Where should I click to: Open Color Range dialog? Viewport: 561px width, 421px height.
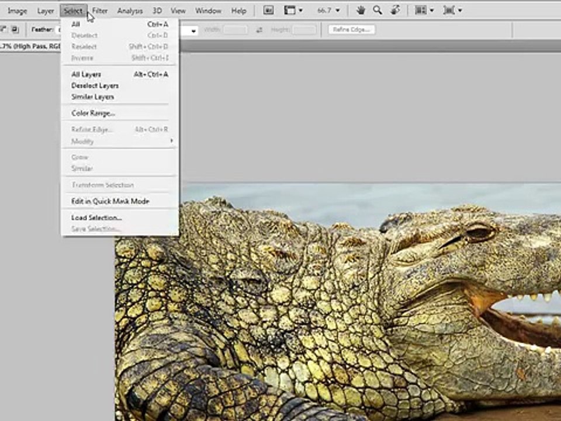[x=120, y=113]
